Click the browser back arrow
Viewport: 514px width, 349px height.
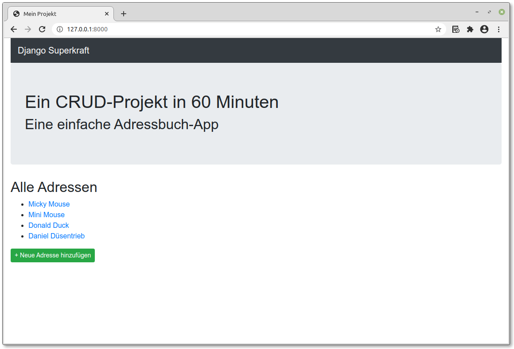click(14, 29)
